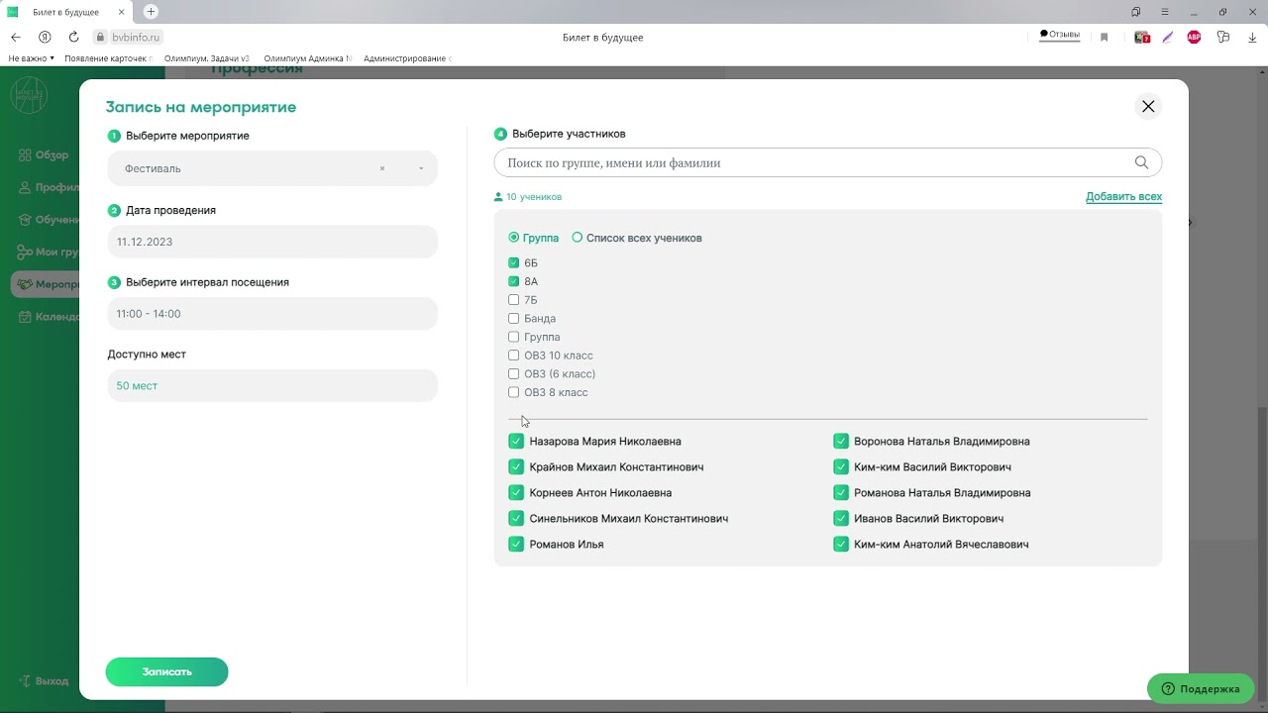
Task: Reload the page
Action: point(73,37)
